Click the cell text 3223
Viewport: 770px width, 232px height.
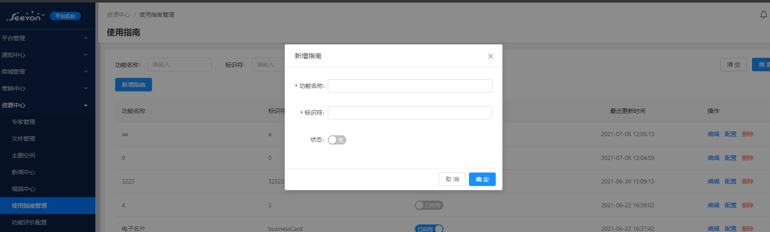pos(128,181)
